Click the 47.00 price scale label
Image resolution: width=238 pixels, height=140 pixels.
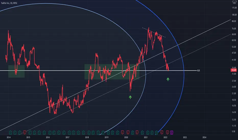pos(234,53)
